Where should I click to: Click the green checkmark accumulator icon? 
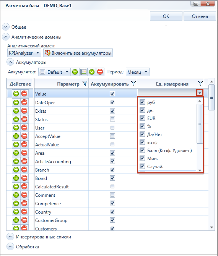coord(92,72)
